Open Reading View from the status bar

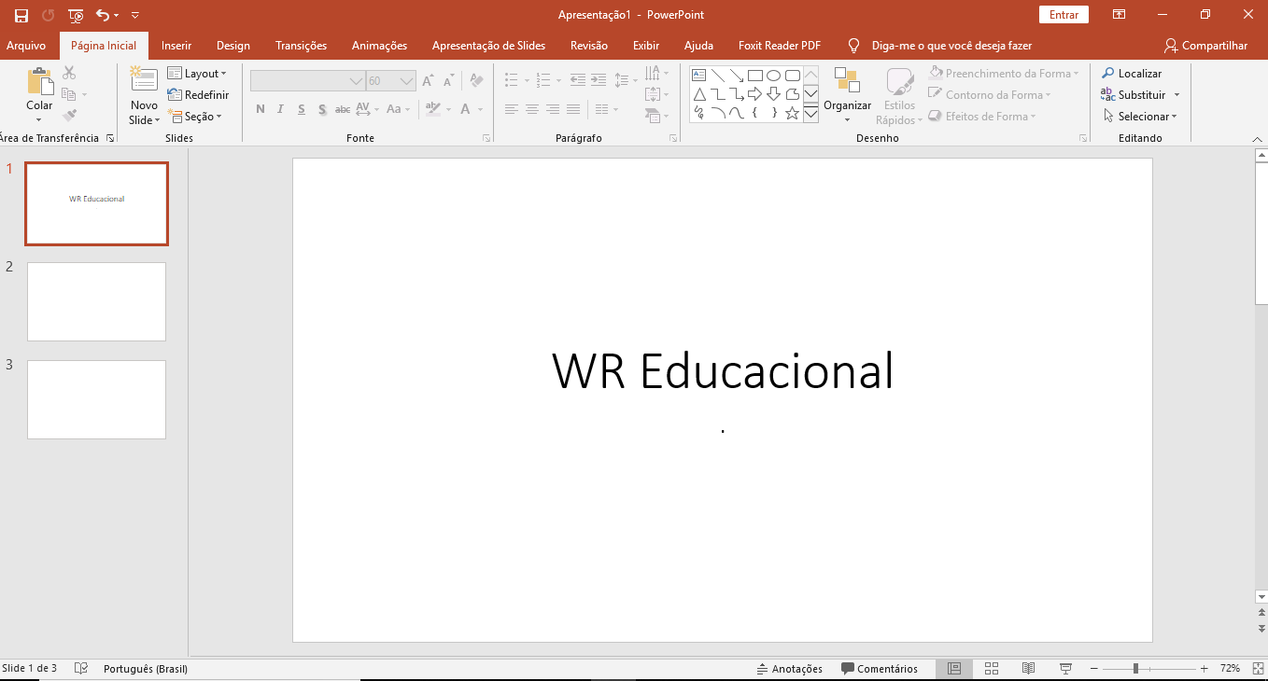1028,668
